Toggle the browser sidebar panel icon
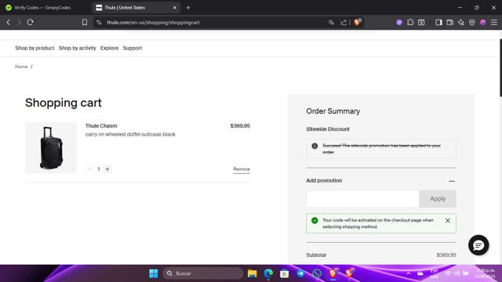This screenshot has width=502, height=282. click(x=438, y=23)
